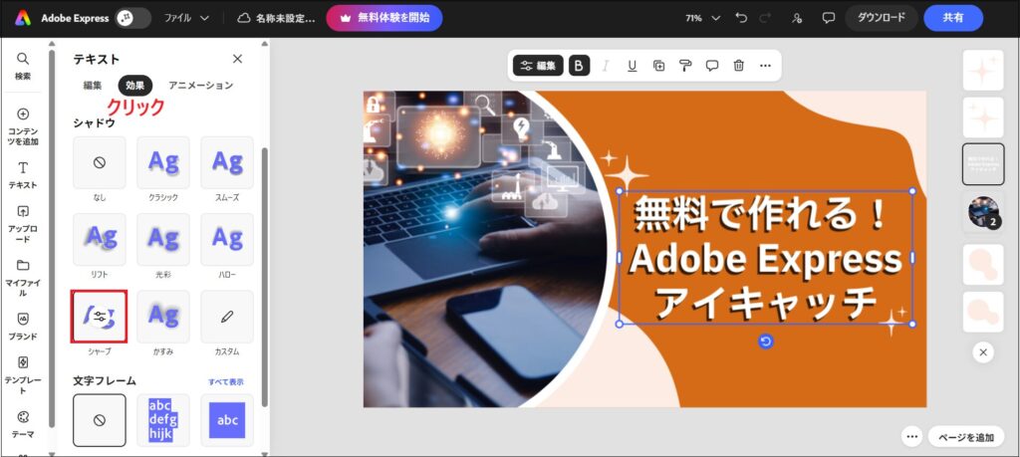Click the page options button beside ページを追加
The image size is (1020, 457).
click(x=911, y=437)
